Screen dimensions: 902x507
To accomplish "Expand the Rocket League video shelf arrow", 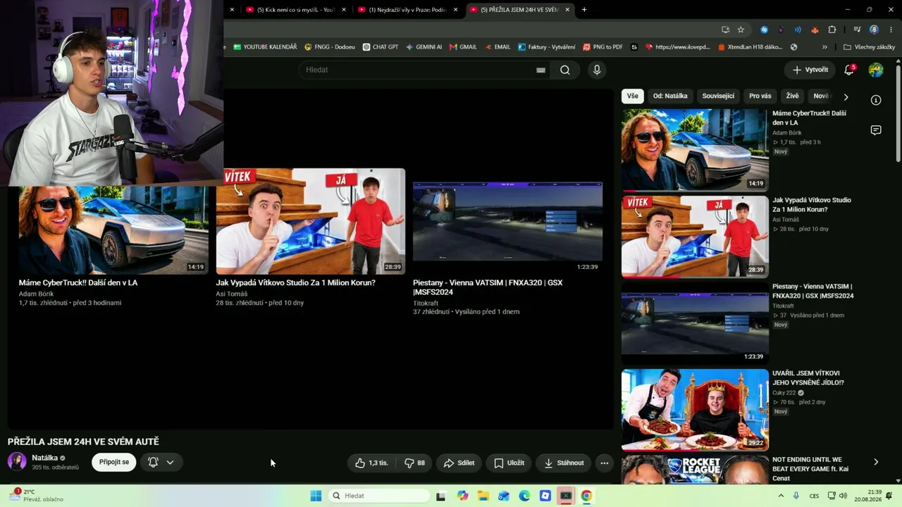I will [876, 462].
